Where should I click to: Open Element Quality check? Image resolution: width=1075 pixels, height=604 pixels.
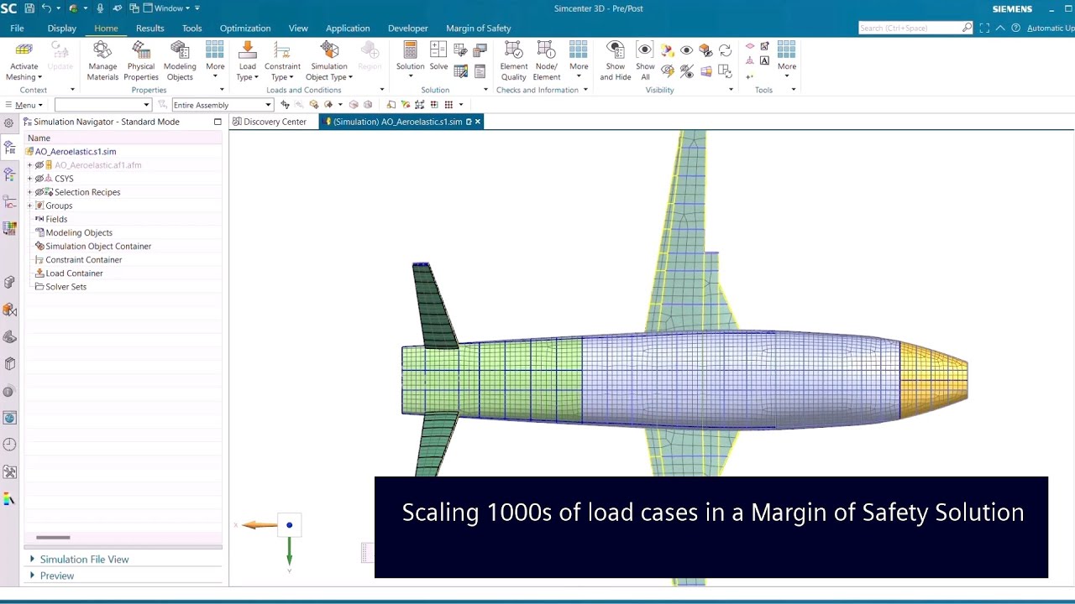click(x=513, y=60)
